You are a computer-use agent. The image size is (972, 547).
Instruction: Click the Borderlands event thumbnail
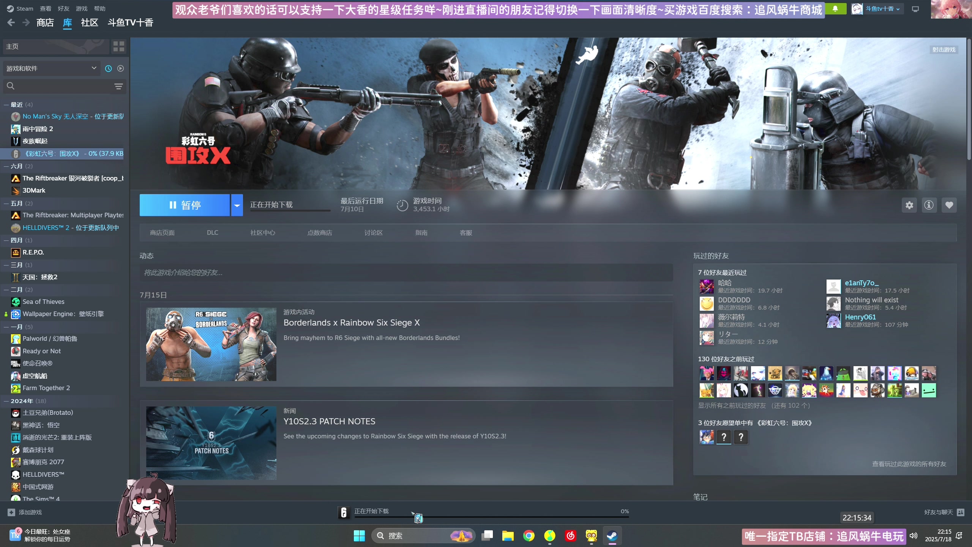coord(211,344)
